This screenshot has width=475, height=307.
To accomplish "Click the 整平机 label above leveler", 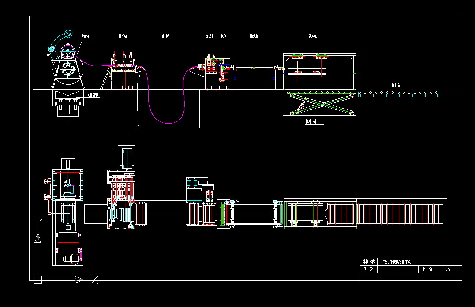I will [123, 36].
